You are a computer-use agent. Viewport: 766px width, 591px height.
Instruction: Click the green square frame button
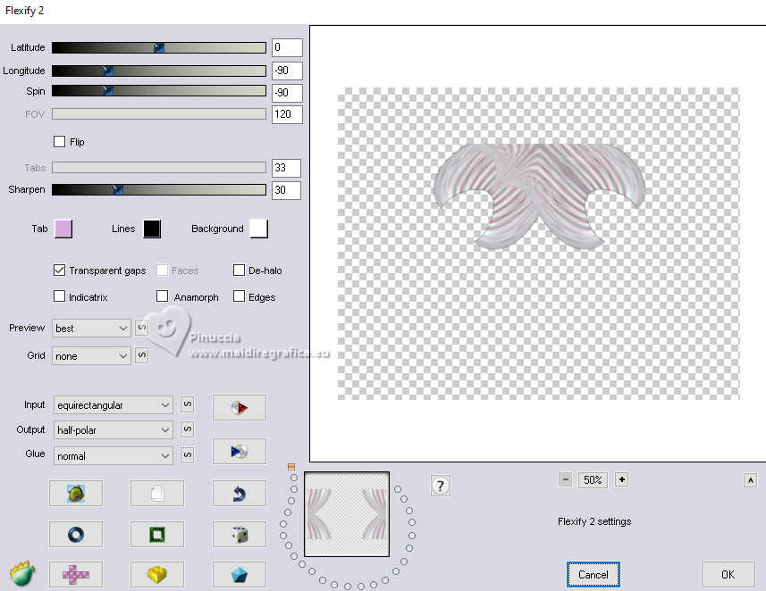coord(157,535)
